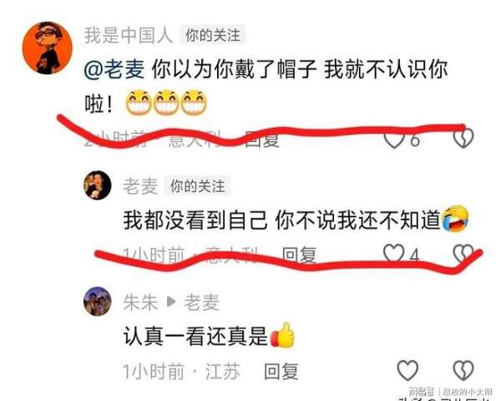This screenshot has height=401, width=501.
Task: Dislike 我是中国人's comment with broken heart
Action: (x=464, y=138)
